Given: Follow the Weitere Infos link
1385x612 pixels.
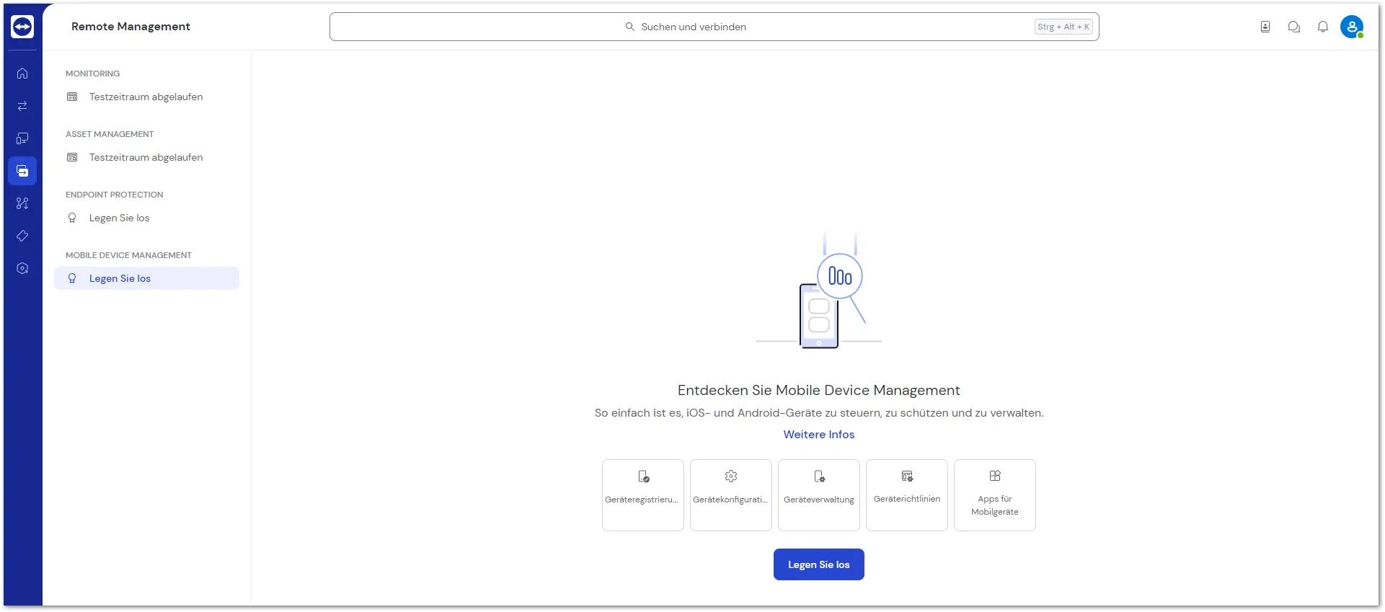Looking at the screenshot, I should (x=819, y=435).
